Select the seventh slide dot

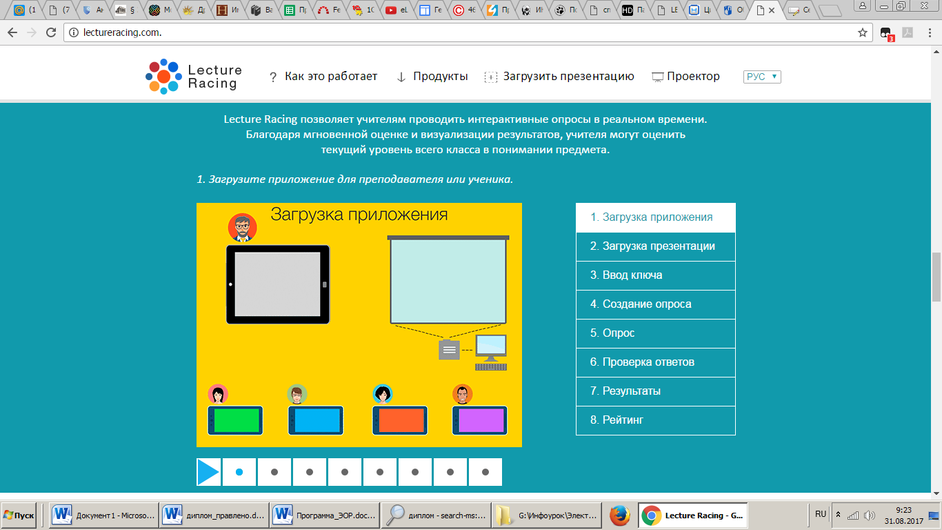450,472
